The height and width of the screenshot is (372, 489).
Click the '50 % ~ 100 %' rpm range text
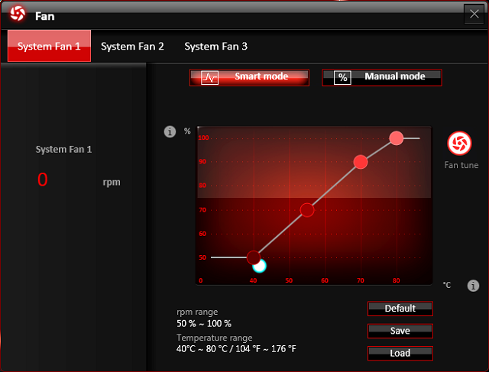[x=204, y=324]
